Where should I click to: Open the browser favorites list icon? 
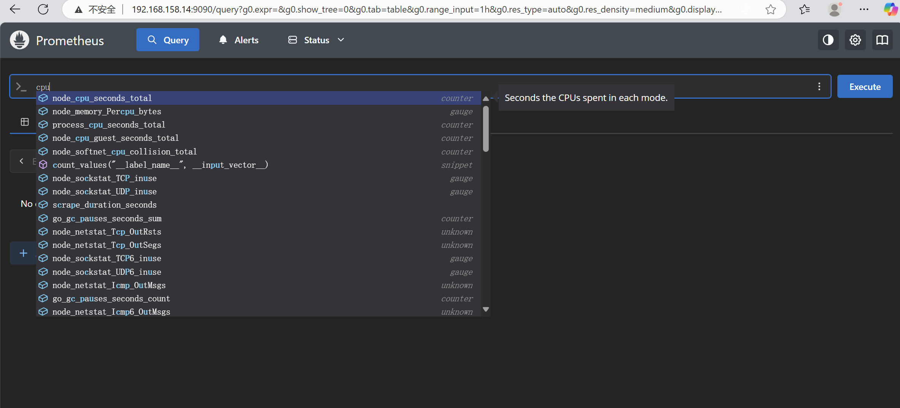(x=804, y=9)
